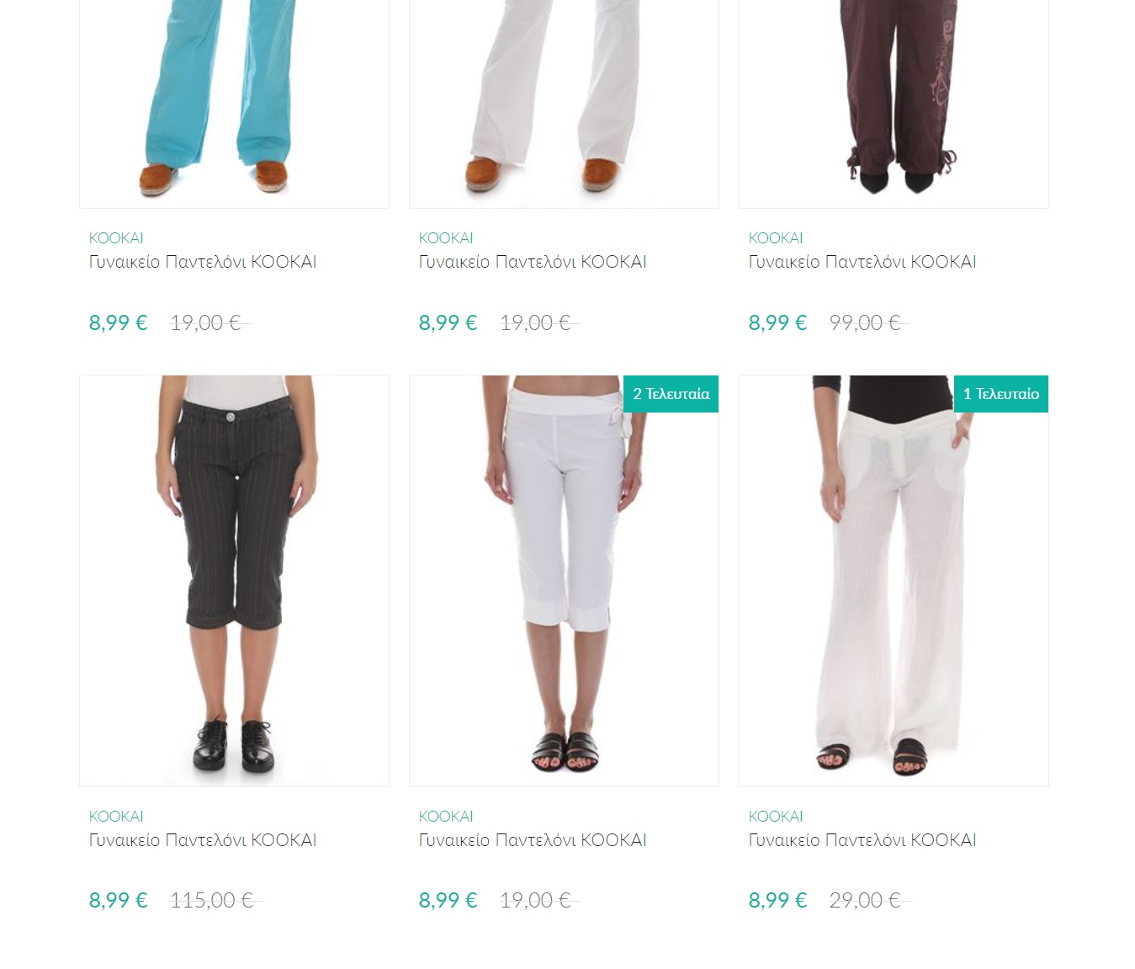The image size is (1135, 969).
Task: Open the white wide-leg trousers image in top row
Action: point(564,104)
